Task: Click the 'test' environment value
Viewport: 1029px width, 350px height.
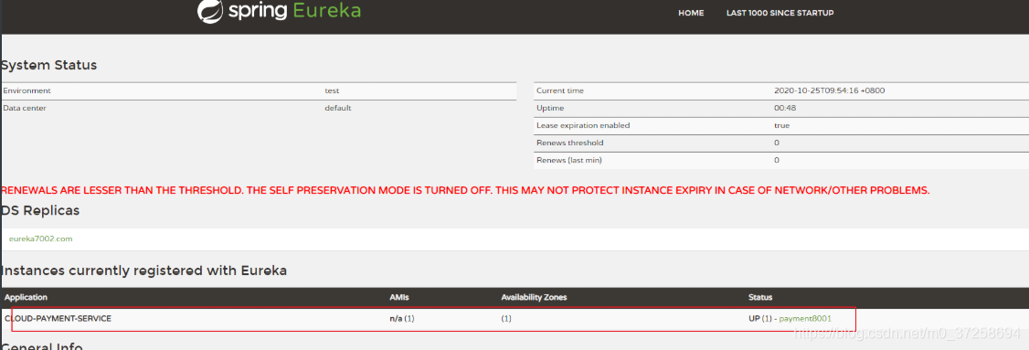Action: pos(332,90)
